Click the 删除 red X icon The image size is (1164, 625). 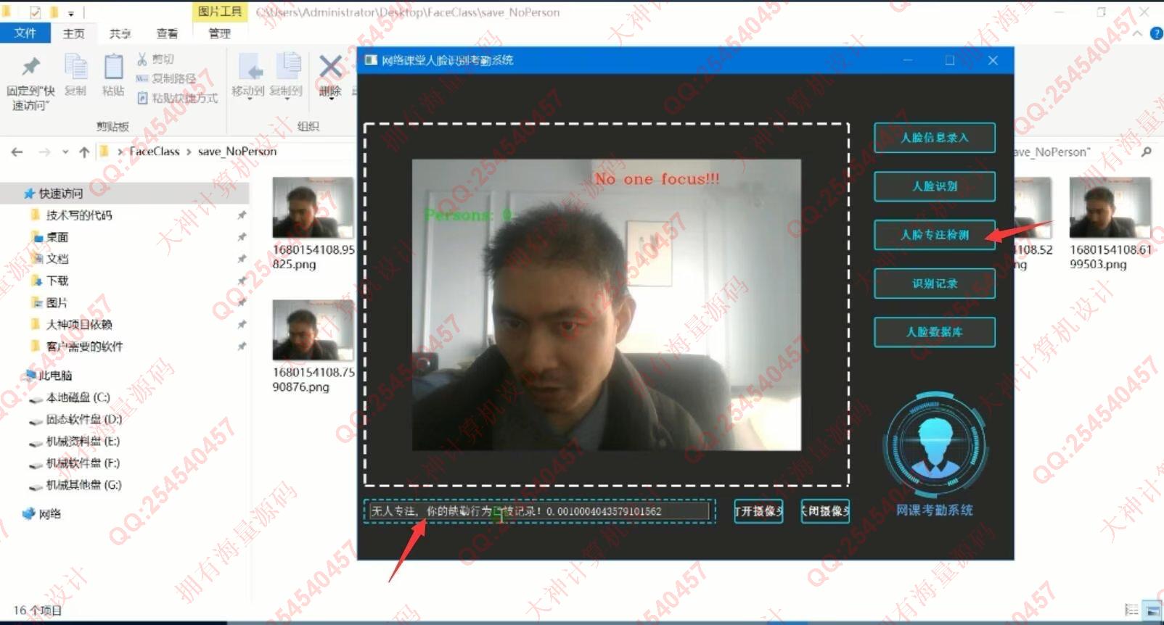[330, 67]
